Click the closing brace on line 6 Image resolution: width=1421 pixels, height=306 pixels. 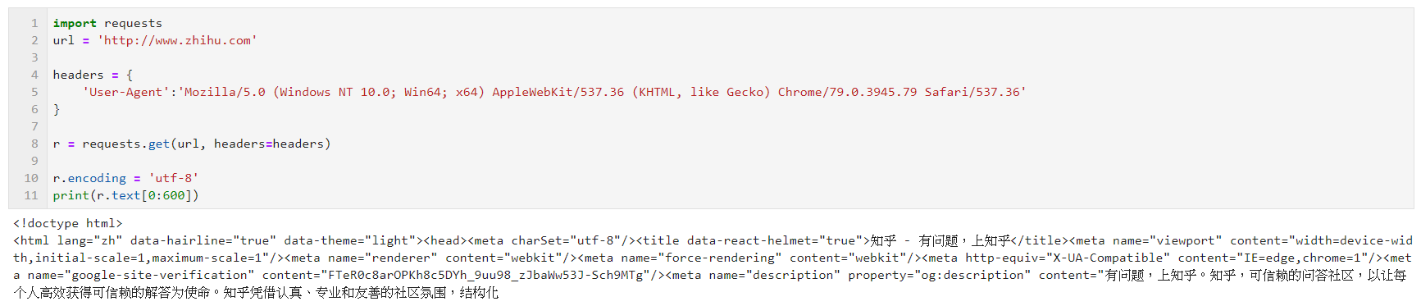[57, 109]
